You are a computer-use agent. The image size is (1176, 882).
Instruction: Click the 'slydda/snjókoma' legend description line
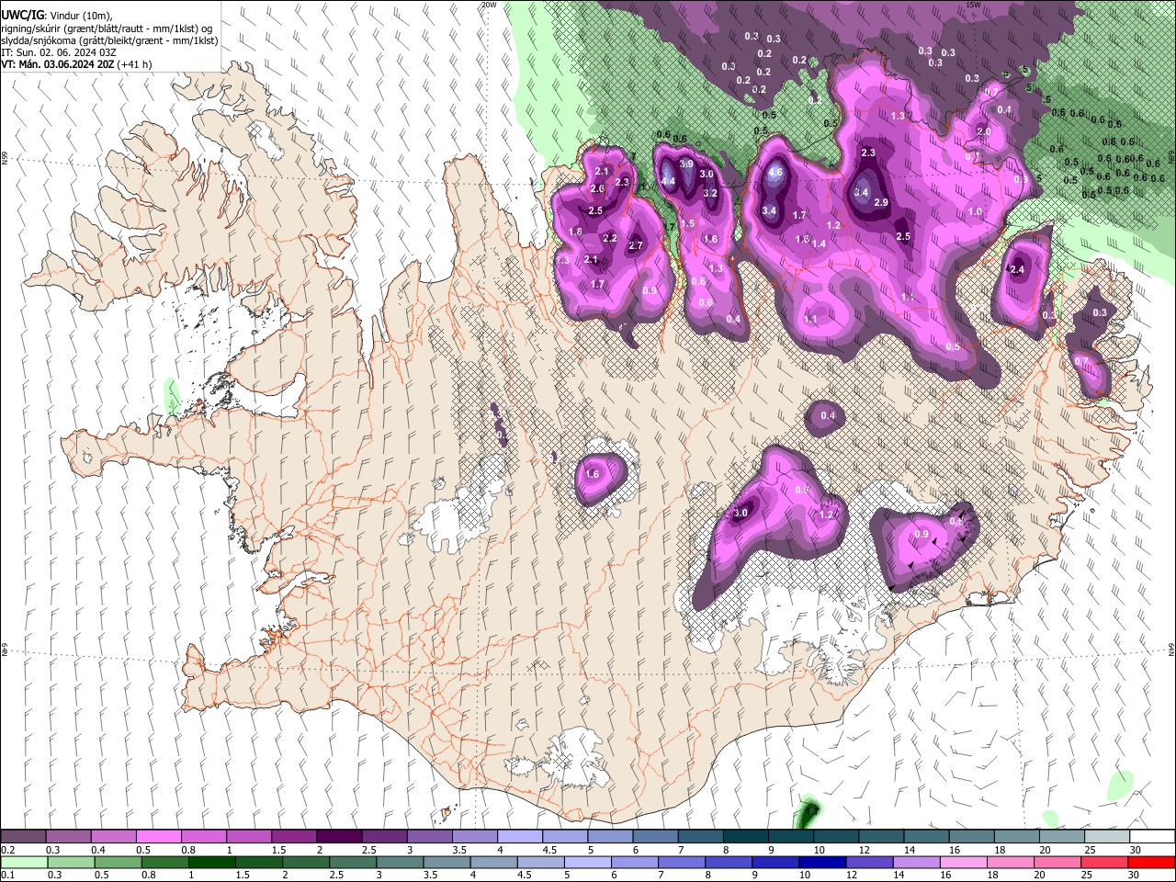tap(109, 40)
